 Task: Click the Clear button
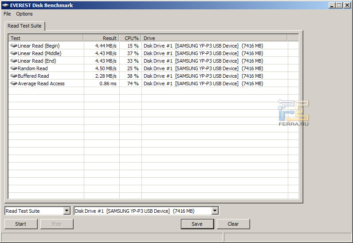[x=233, y=224]
